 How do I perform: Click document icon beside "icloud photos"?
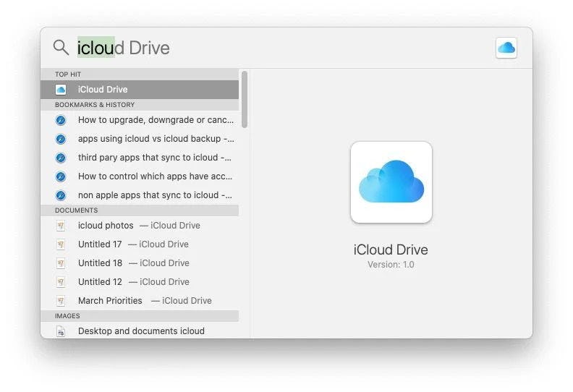[61, 226]
